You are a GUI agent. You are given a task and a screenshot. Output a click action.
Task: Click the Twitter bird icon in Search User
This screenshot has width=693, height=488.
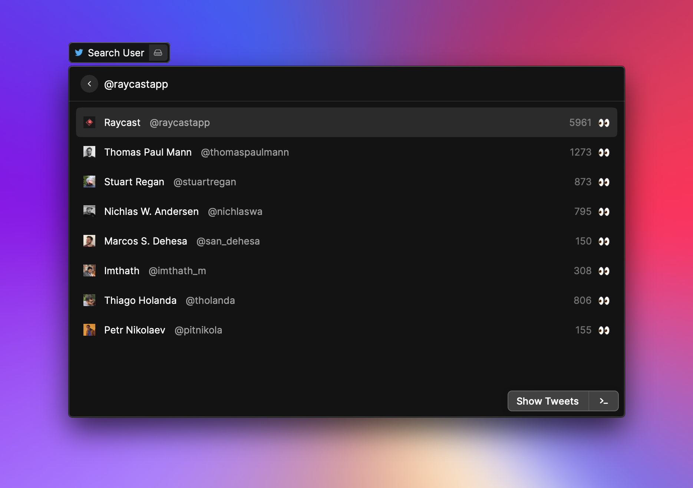(x=79, y=53)
